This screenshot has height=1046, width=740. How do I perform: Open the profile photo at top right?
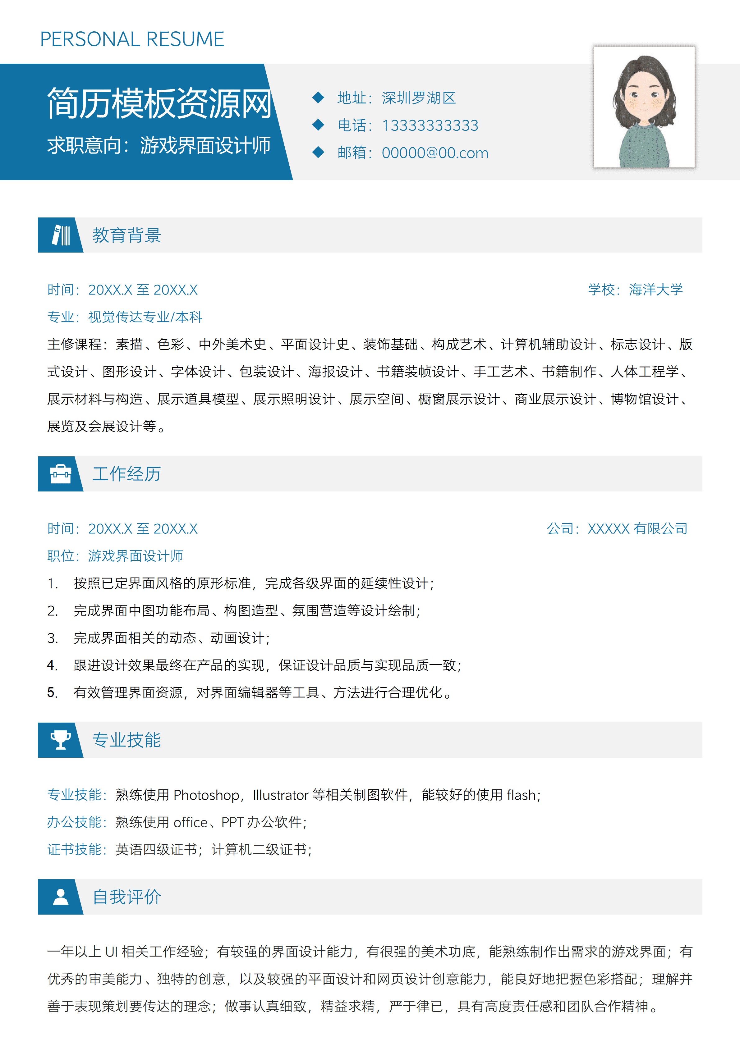point(644,108)
